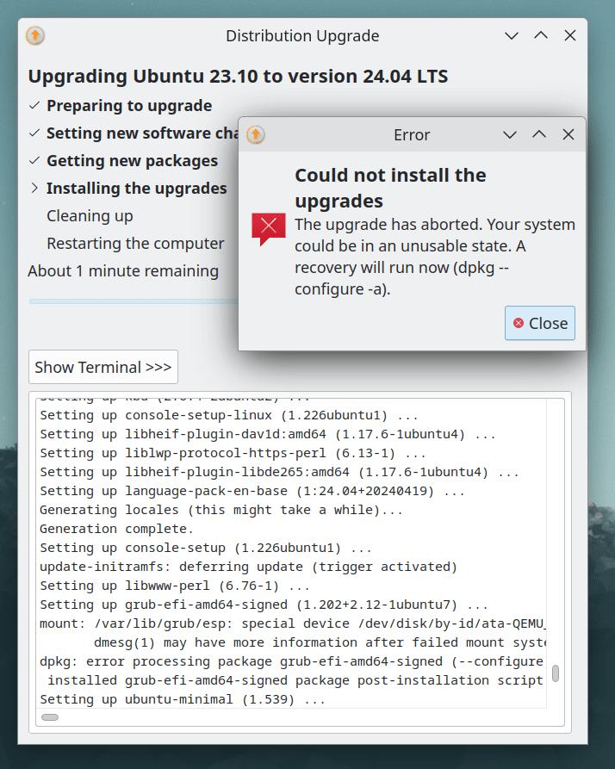Click the Distribution Upgrade title bar app icon
615x769 pixels.
coord(35,36)
